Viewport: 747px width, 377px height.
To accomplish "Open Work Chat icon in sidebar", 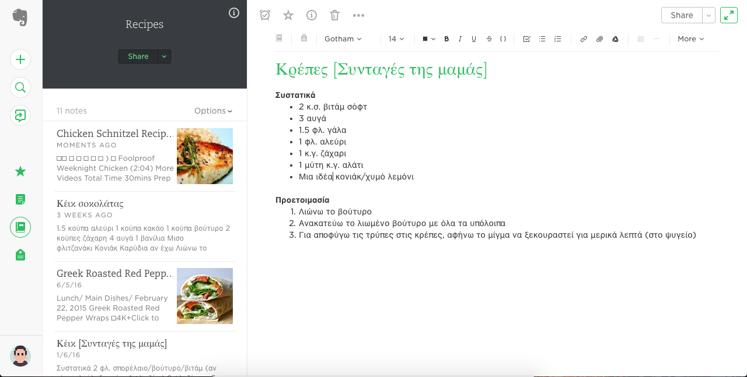I will tap(20, 115).
